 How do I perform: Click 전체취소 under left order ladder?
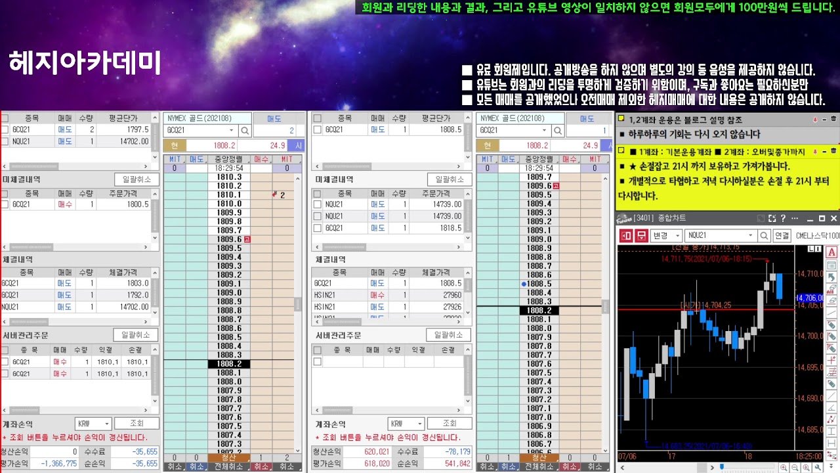pyautogui.click(x=228, y=466)
